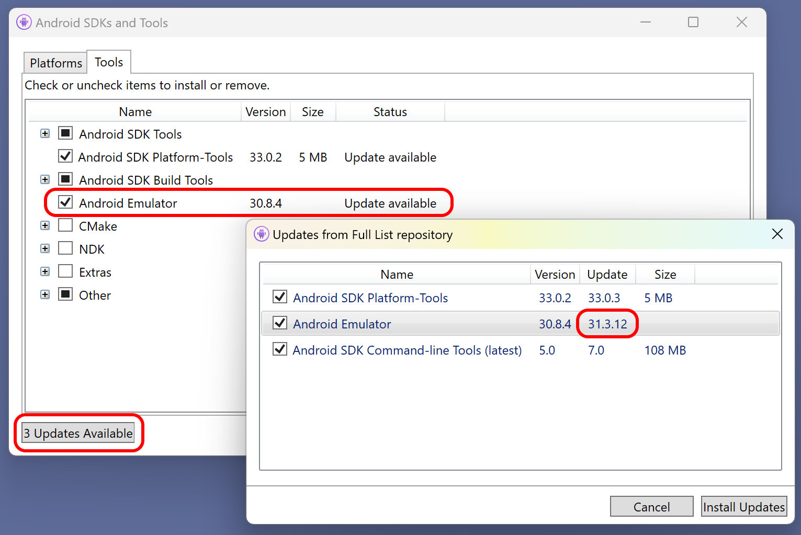Viewport: 801px width, 535px height.
Task: Select the Tools tab
Action: pos(108,61)
